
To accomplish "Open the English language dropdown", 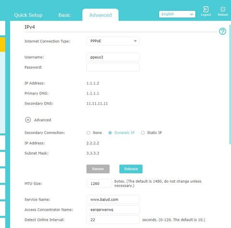I will click(177, 14).
